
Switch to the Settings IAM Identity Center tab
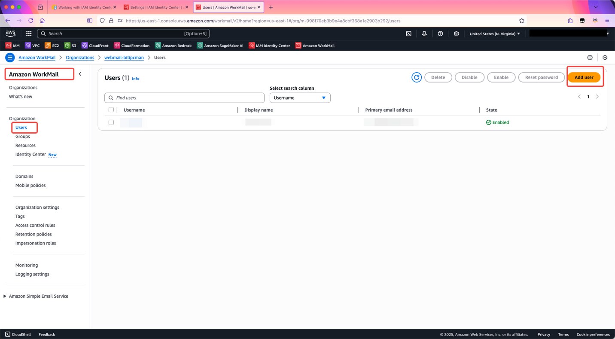pos(156,7)
